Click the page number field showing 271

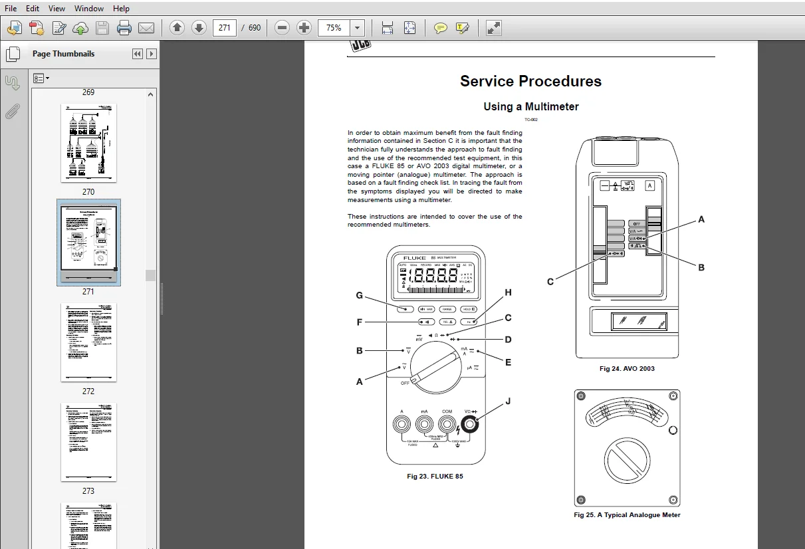[225, 28]
